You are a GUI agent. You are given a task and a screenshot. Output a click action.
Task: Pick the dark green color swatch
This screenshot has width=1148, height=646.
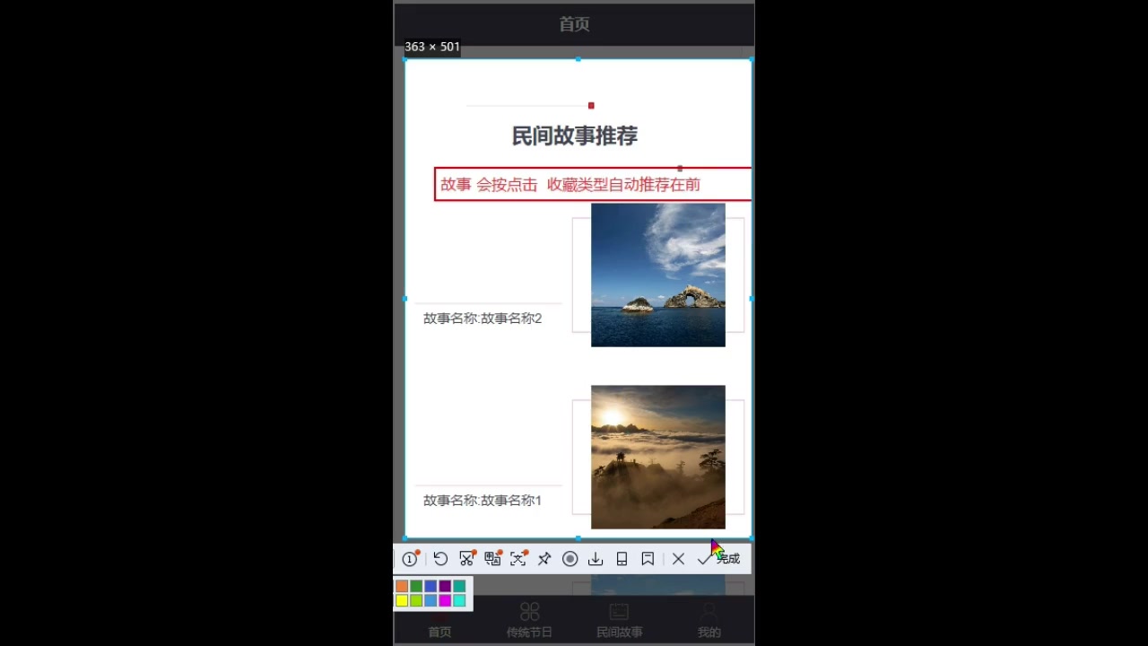pos(416,586)
